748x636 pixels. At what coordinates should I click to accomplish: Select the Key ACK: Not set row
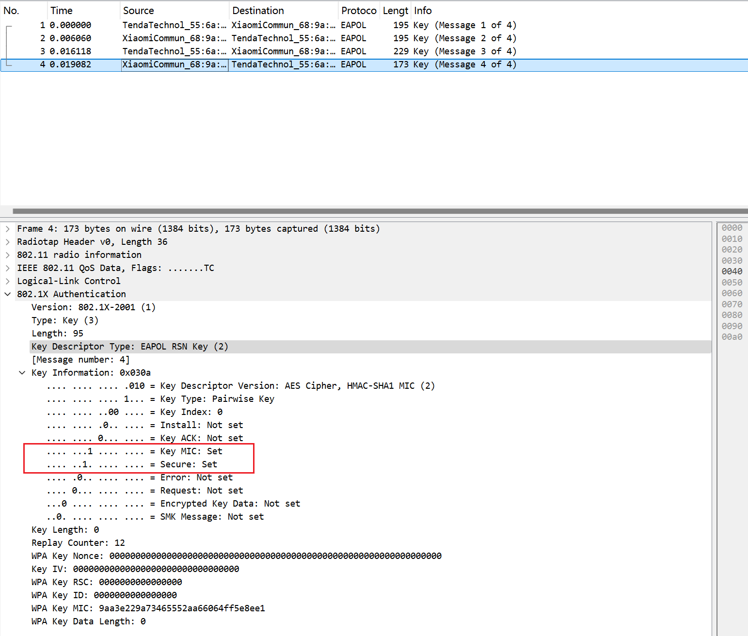coord(145,438)
